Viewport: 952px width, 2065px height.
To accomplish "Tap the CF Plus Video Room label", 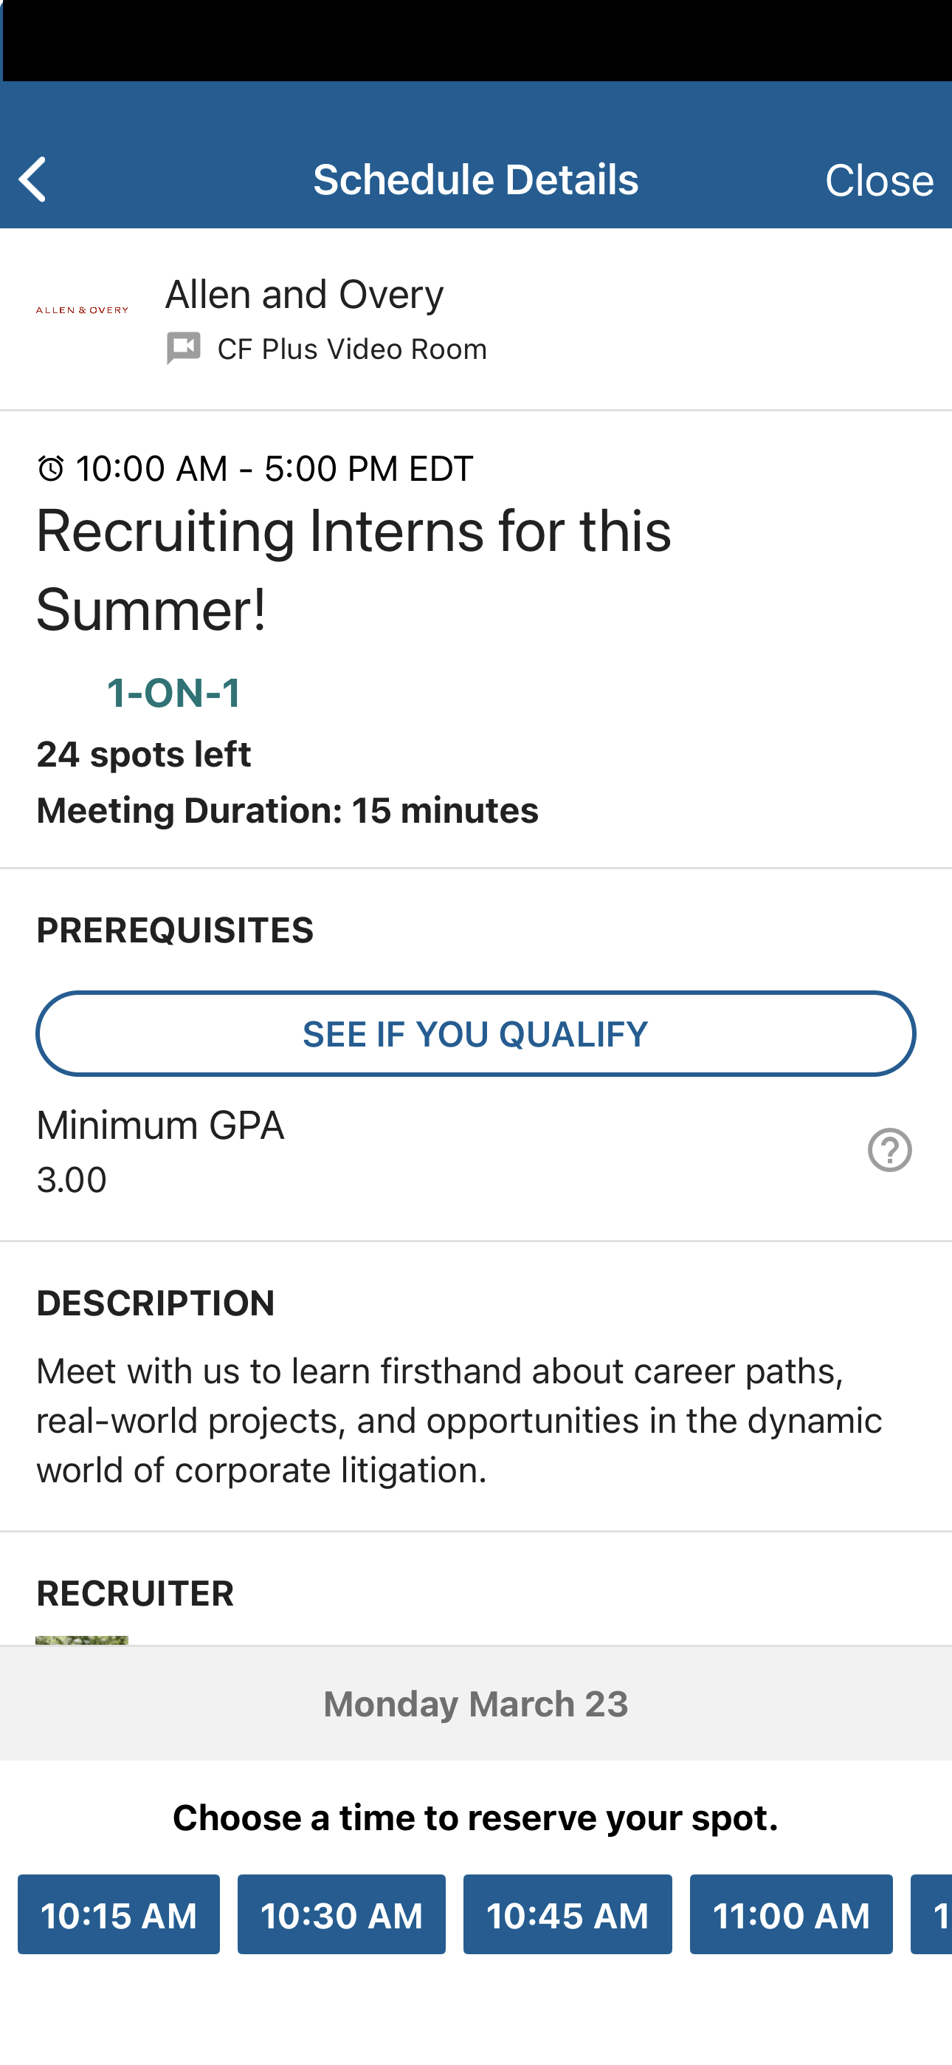I will [352, 349].
